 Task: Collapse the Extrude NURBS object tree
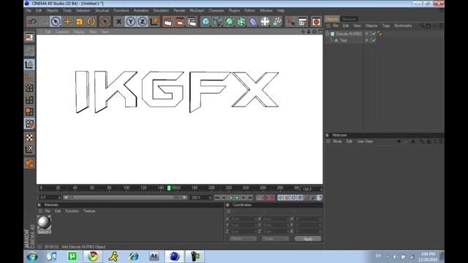coord(328,34)
